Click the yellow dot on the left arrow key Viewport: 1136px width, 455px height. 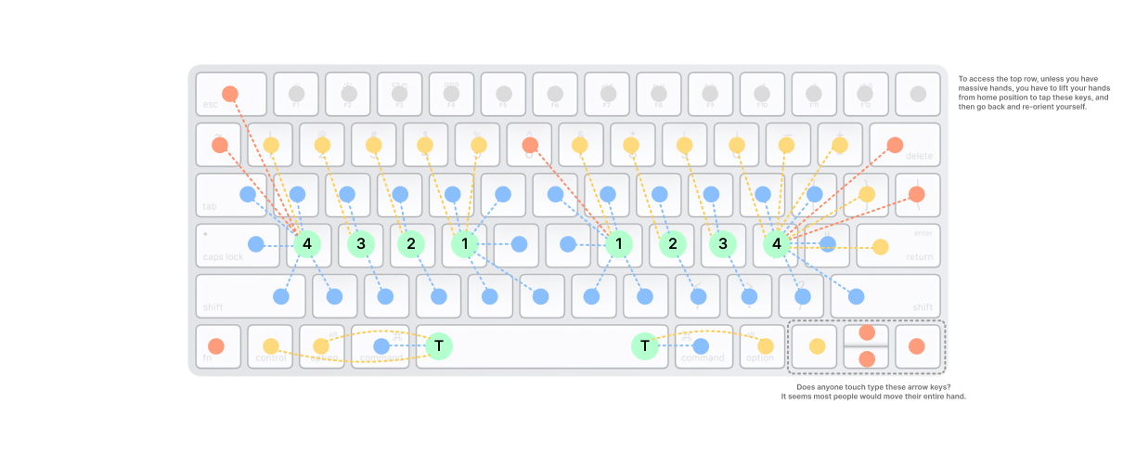pyautogui.click(x=817, y=346)
